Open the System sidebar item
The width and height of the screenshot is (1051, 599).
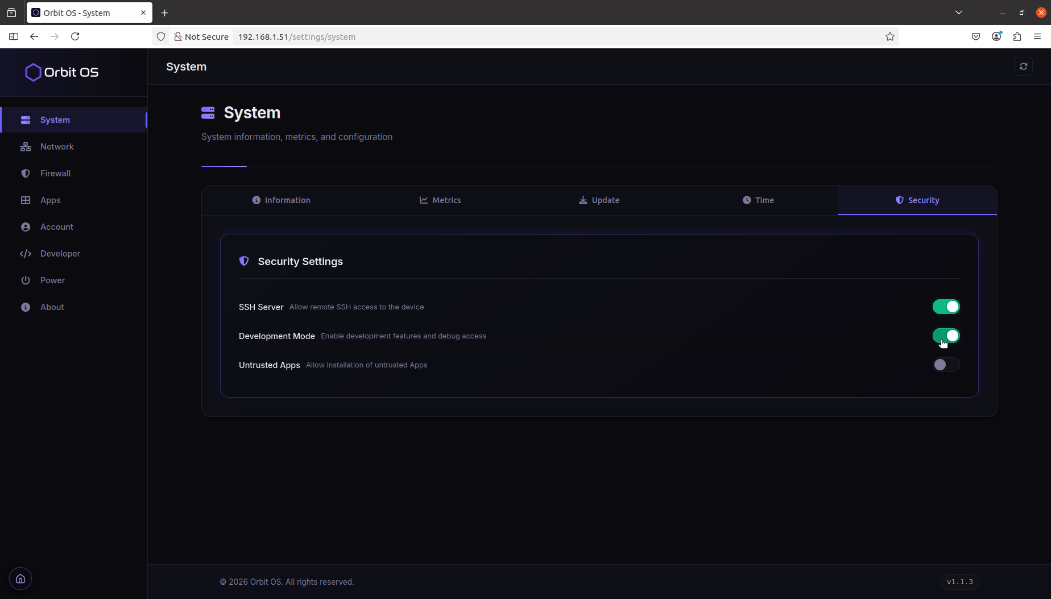74,120
